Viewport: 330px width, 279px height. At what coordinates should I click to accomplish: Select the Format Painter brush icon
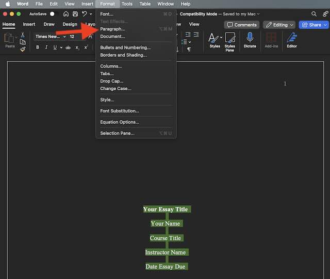(23, 50)
